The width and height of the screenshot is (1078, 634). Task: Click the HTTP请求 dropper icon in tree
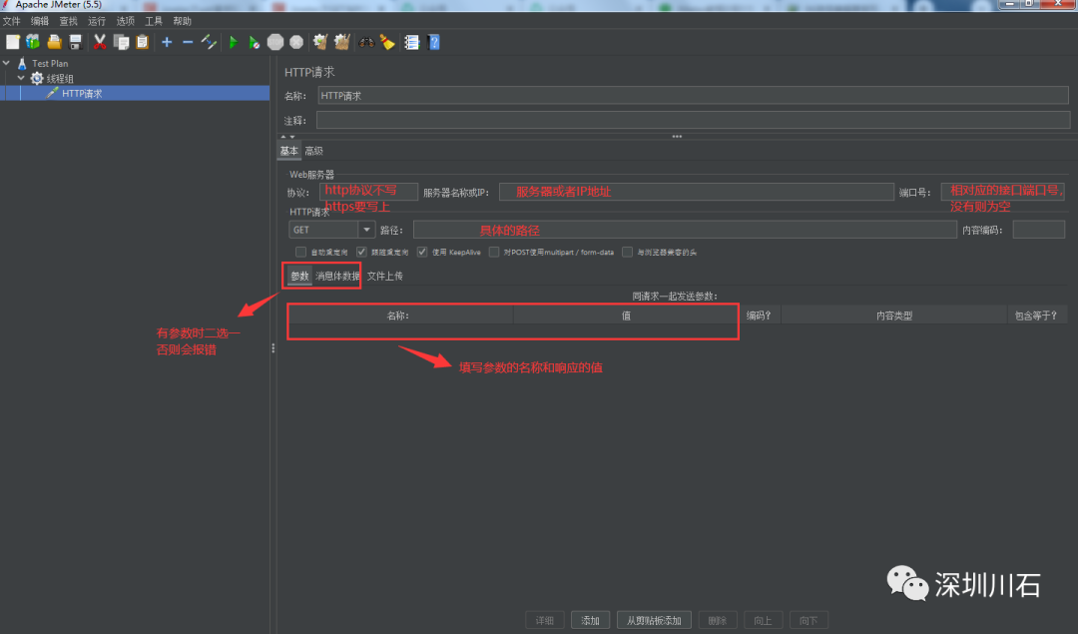[52, 93]
